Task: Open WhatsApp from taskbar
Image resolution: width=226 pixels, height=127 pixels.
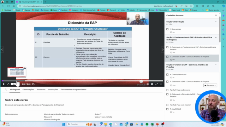Action: (126, 124)
